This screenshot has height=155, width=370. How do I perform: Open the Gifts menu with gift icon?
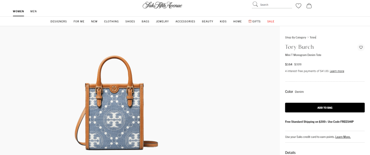[255, 21]
